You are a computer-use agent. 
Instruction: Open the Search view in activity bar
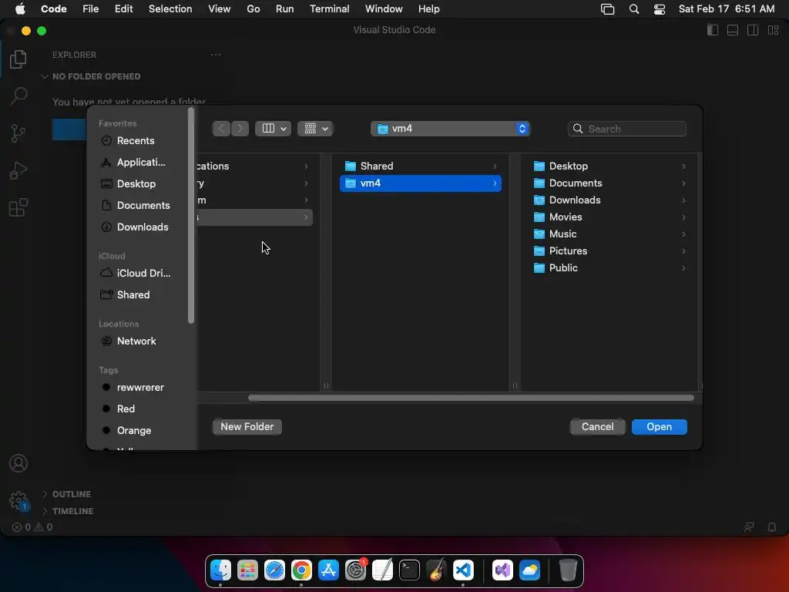pos(18,96)
